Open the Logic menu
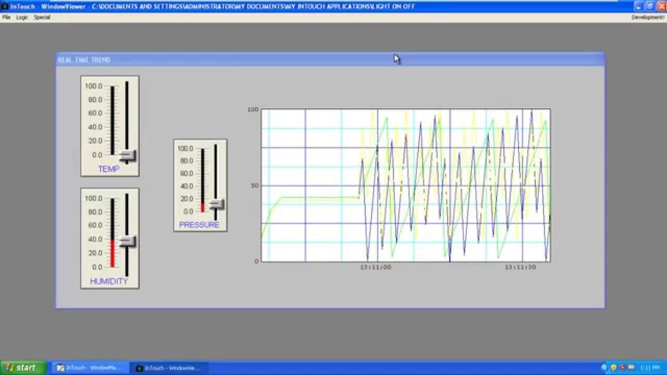This screenshot has width=667, height=375. [x=22, y=17]
